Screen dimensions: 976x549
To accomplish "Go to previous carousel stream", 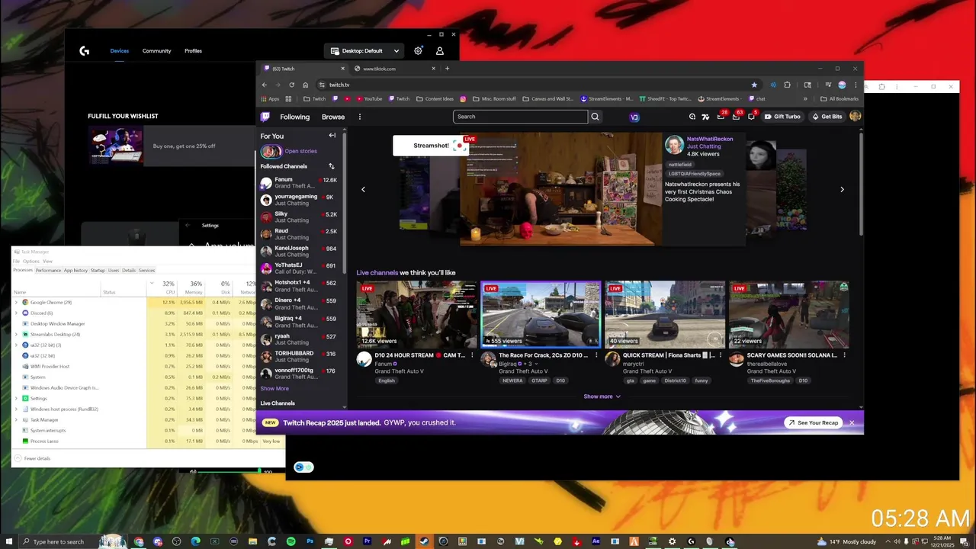I will (x=363, y=189).
